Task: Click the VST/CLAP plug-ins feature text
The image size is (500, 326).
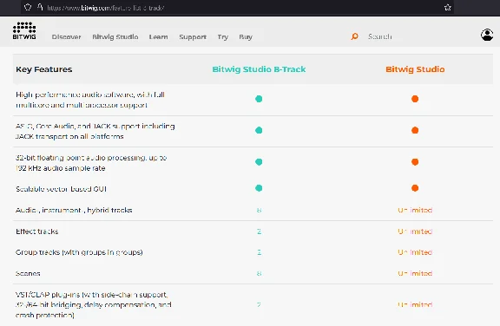Action: [94, 304]
